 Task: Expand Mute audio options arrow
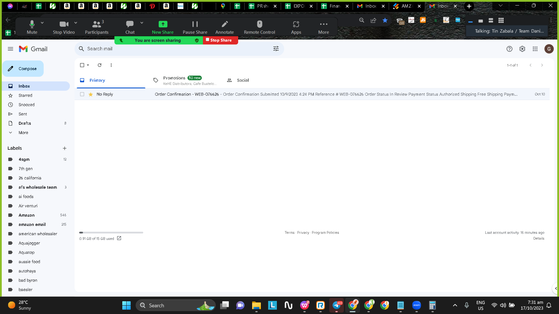click(x=42, y=23)
